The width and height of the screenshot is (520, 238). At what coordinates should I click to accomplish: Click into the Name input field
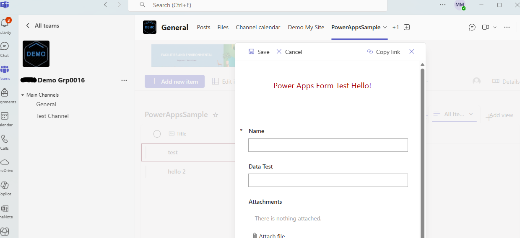coord(328,145)
